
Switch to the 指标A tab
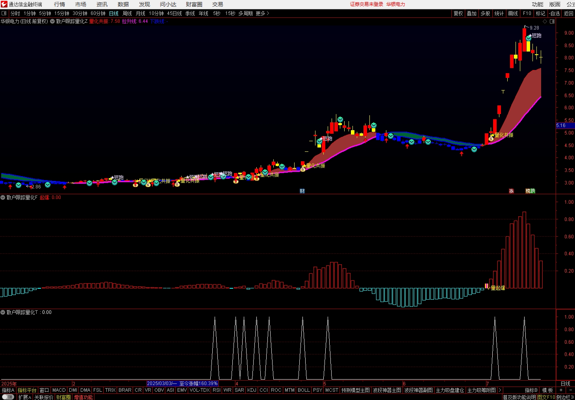pos(8,390)
